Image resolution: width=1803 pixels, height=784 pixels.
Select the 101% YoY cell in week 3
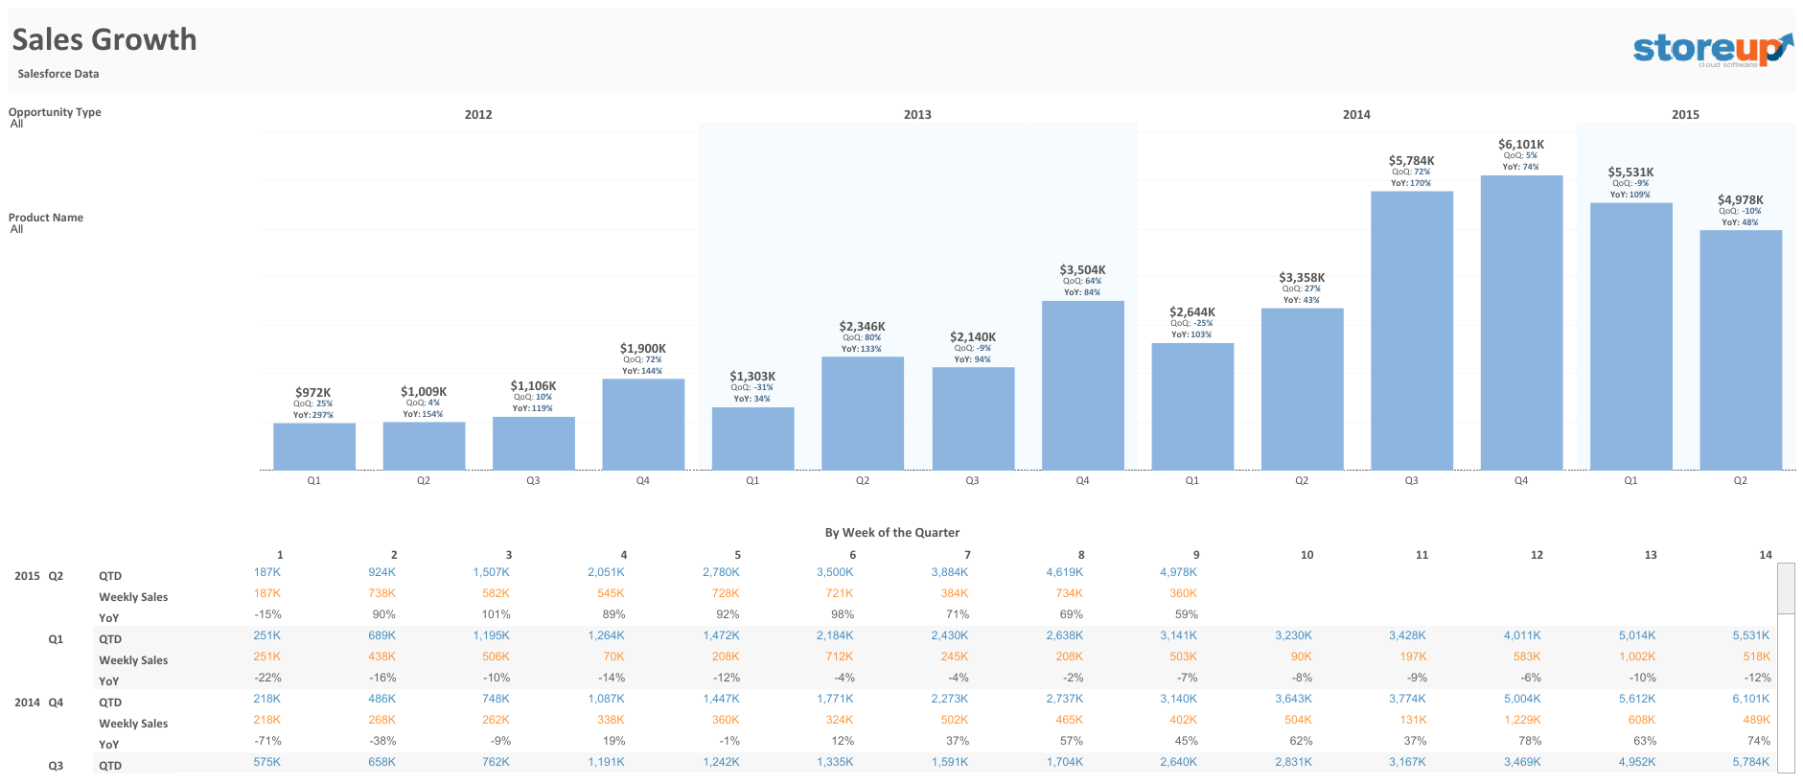496,614
